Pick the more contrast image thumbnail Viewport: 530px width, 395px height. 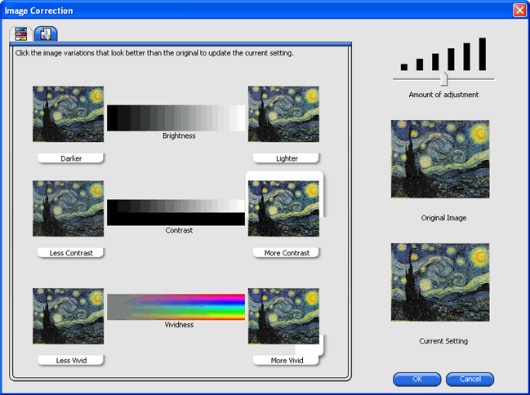(283, 208)
